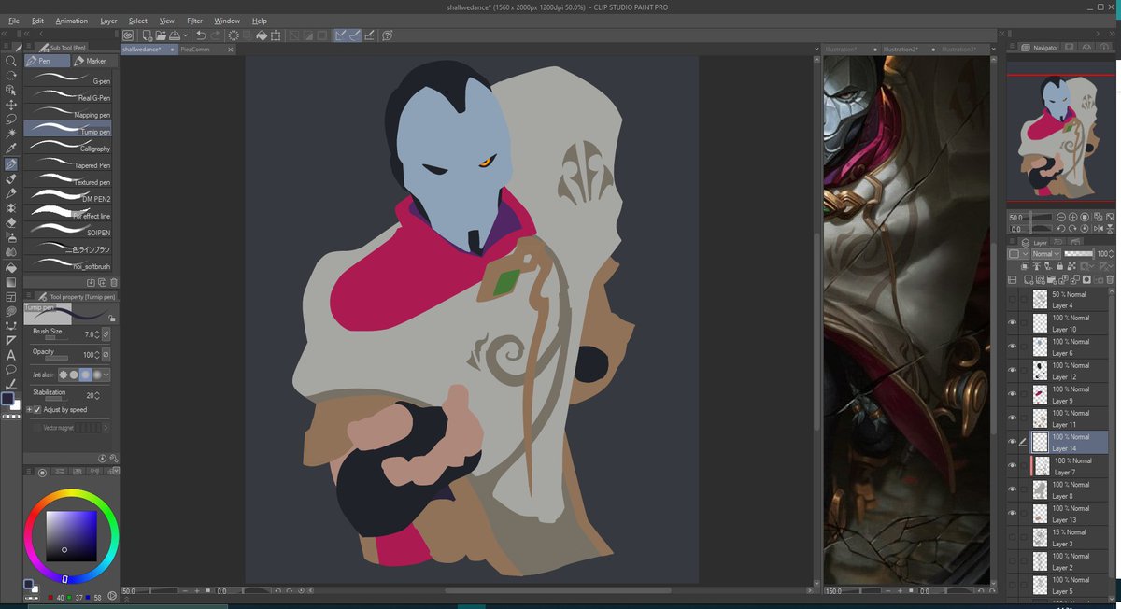Select the Fill bucket tool

(11, 267)
